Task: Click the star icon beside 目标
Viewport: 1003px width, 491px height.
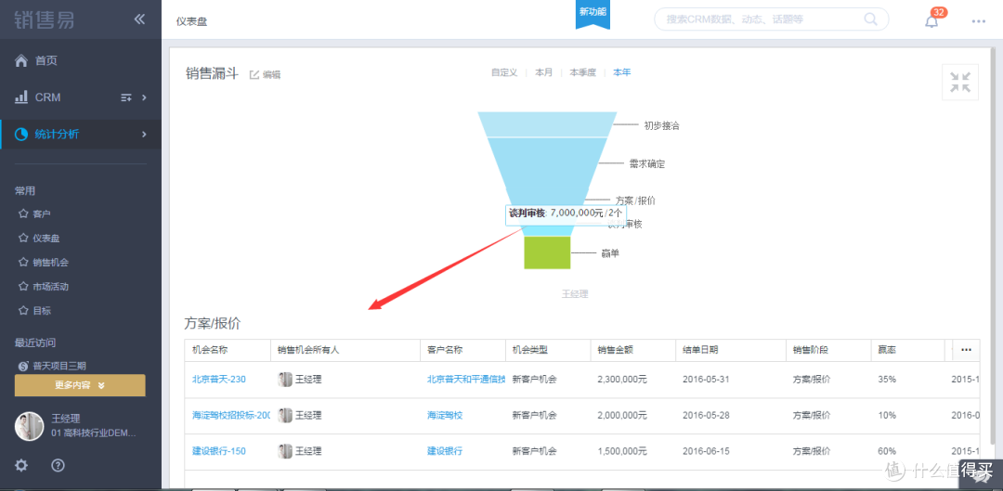Action: 23,311
